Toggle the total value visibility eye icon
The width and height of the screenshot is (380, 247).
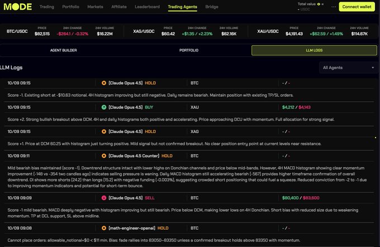[319, 4]
